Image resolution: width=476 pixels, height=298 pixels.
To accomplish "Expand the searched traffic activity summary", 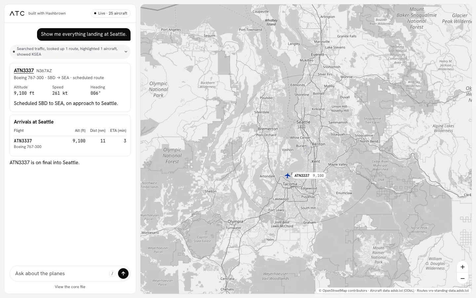I will [70, 52].
